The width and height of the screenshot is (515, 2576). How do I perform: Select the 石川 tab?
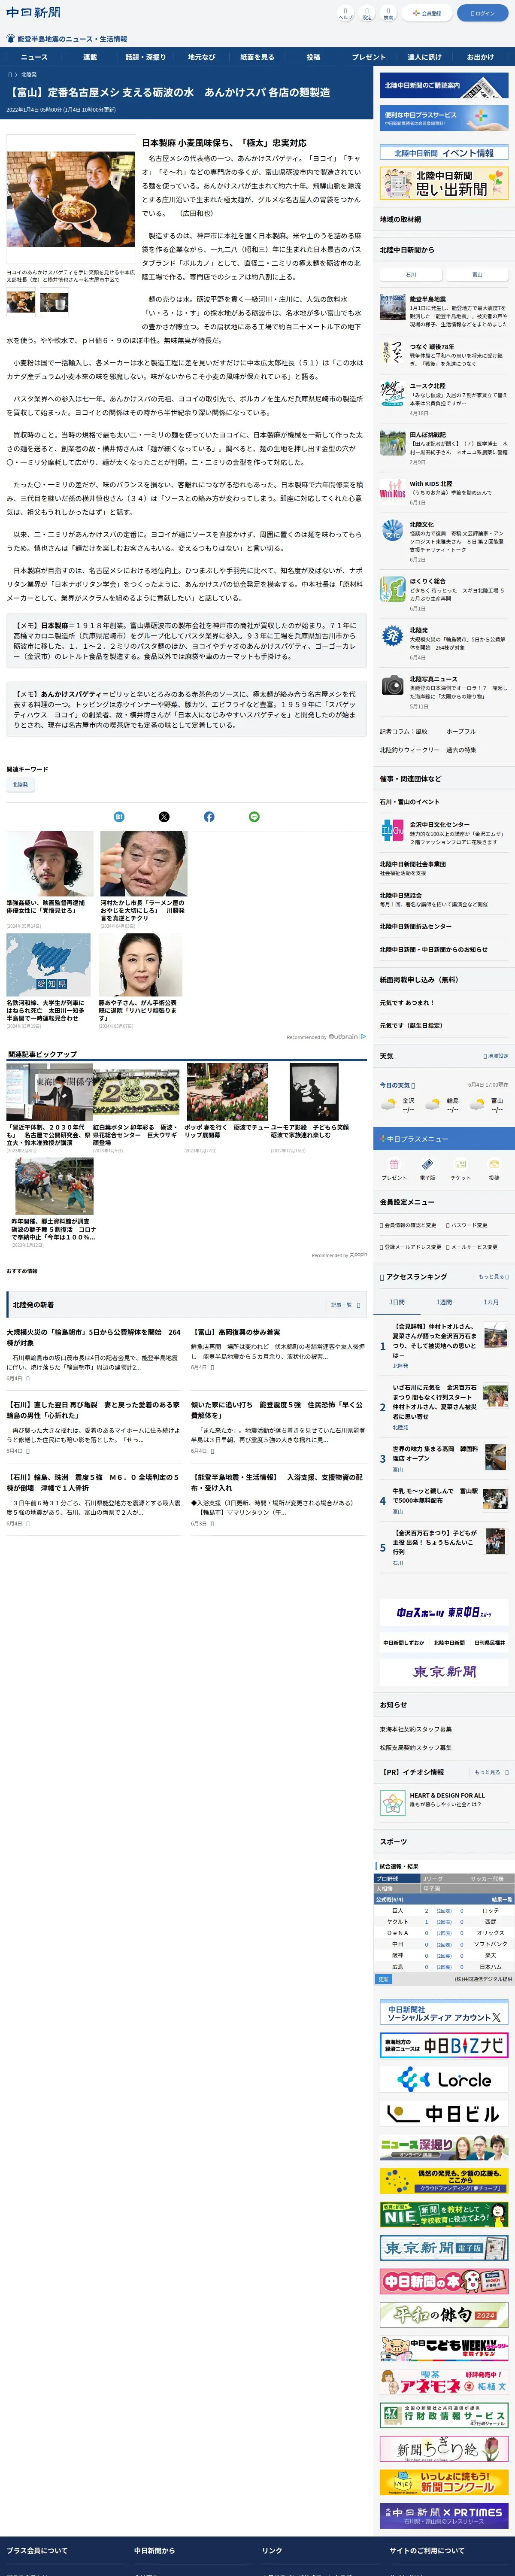411,274
